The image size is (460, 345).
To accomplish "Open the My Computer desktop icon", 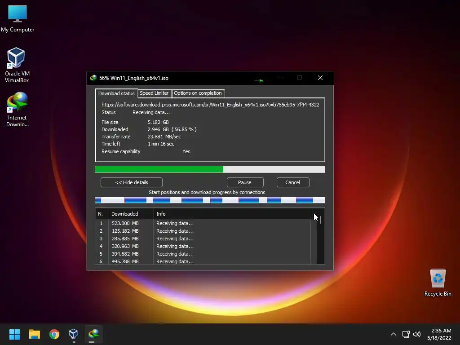I will (18, 19).
